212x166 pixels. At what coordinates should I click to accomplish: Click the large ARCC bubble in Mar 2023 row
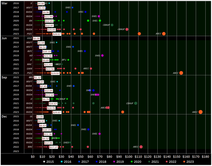point(164,34)
